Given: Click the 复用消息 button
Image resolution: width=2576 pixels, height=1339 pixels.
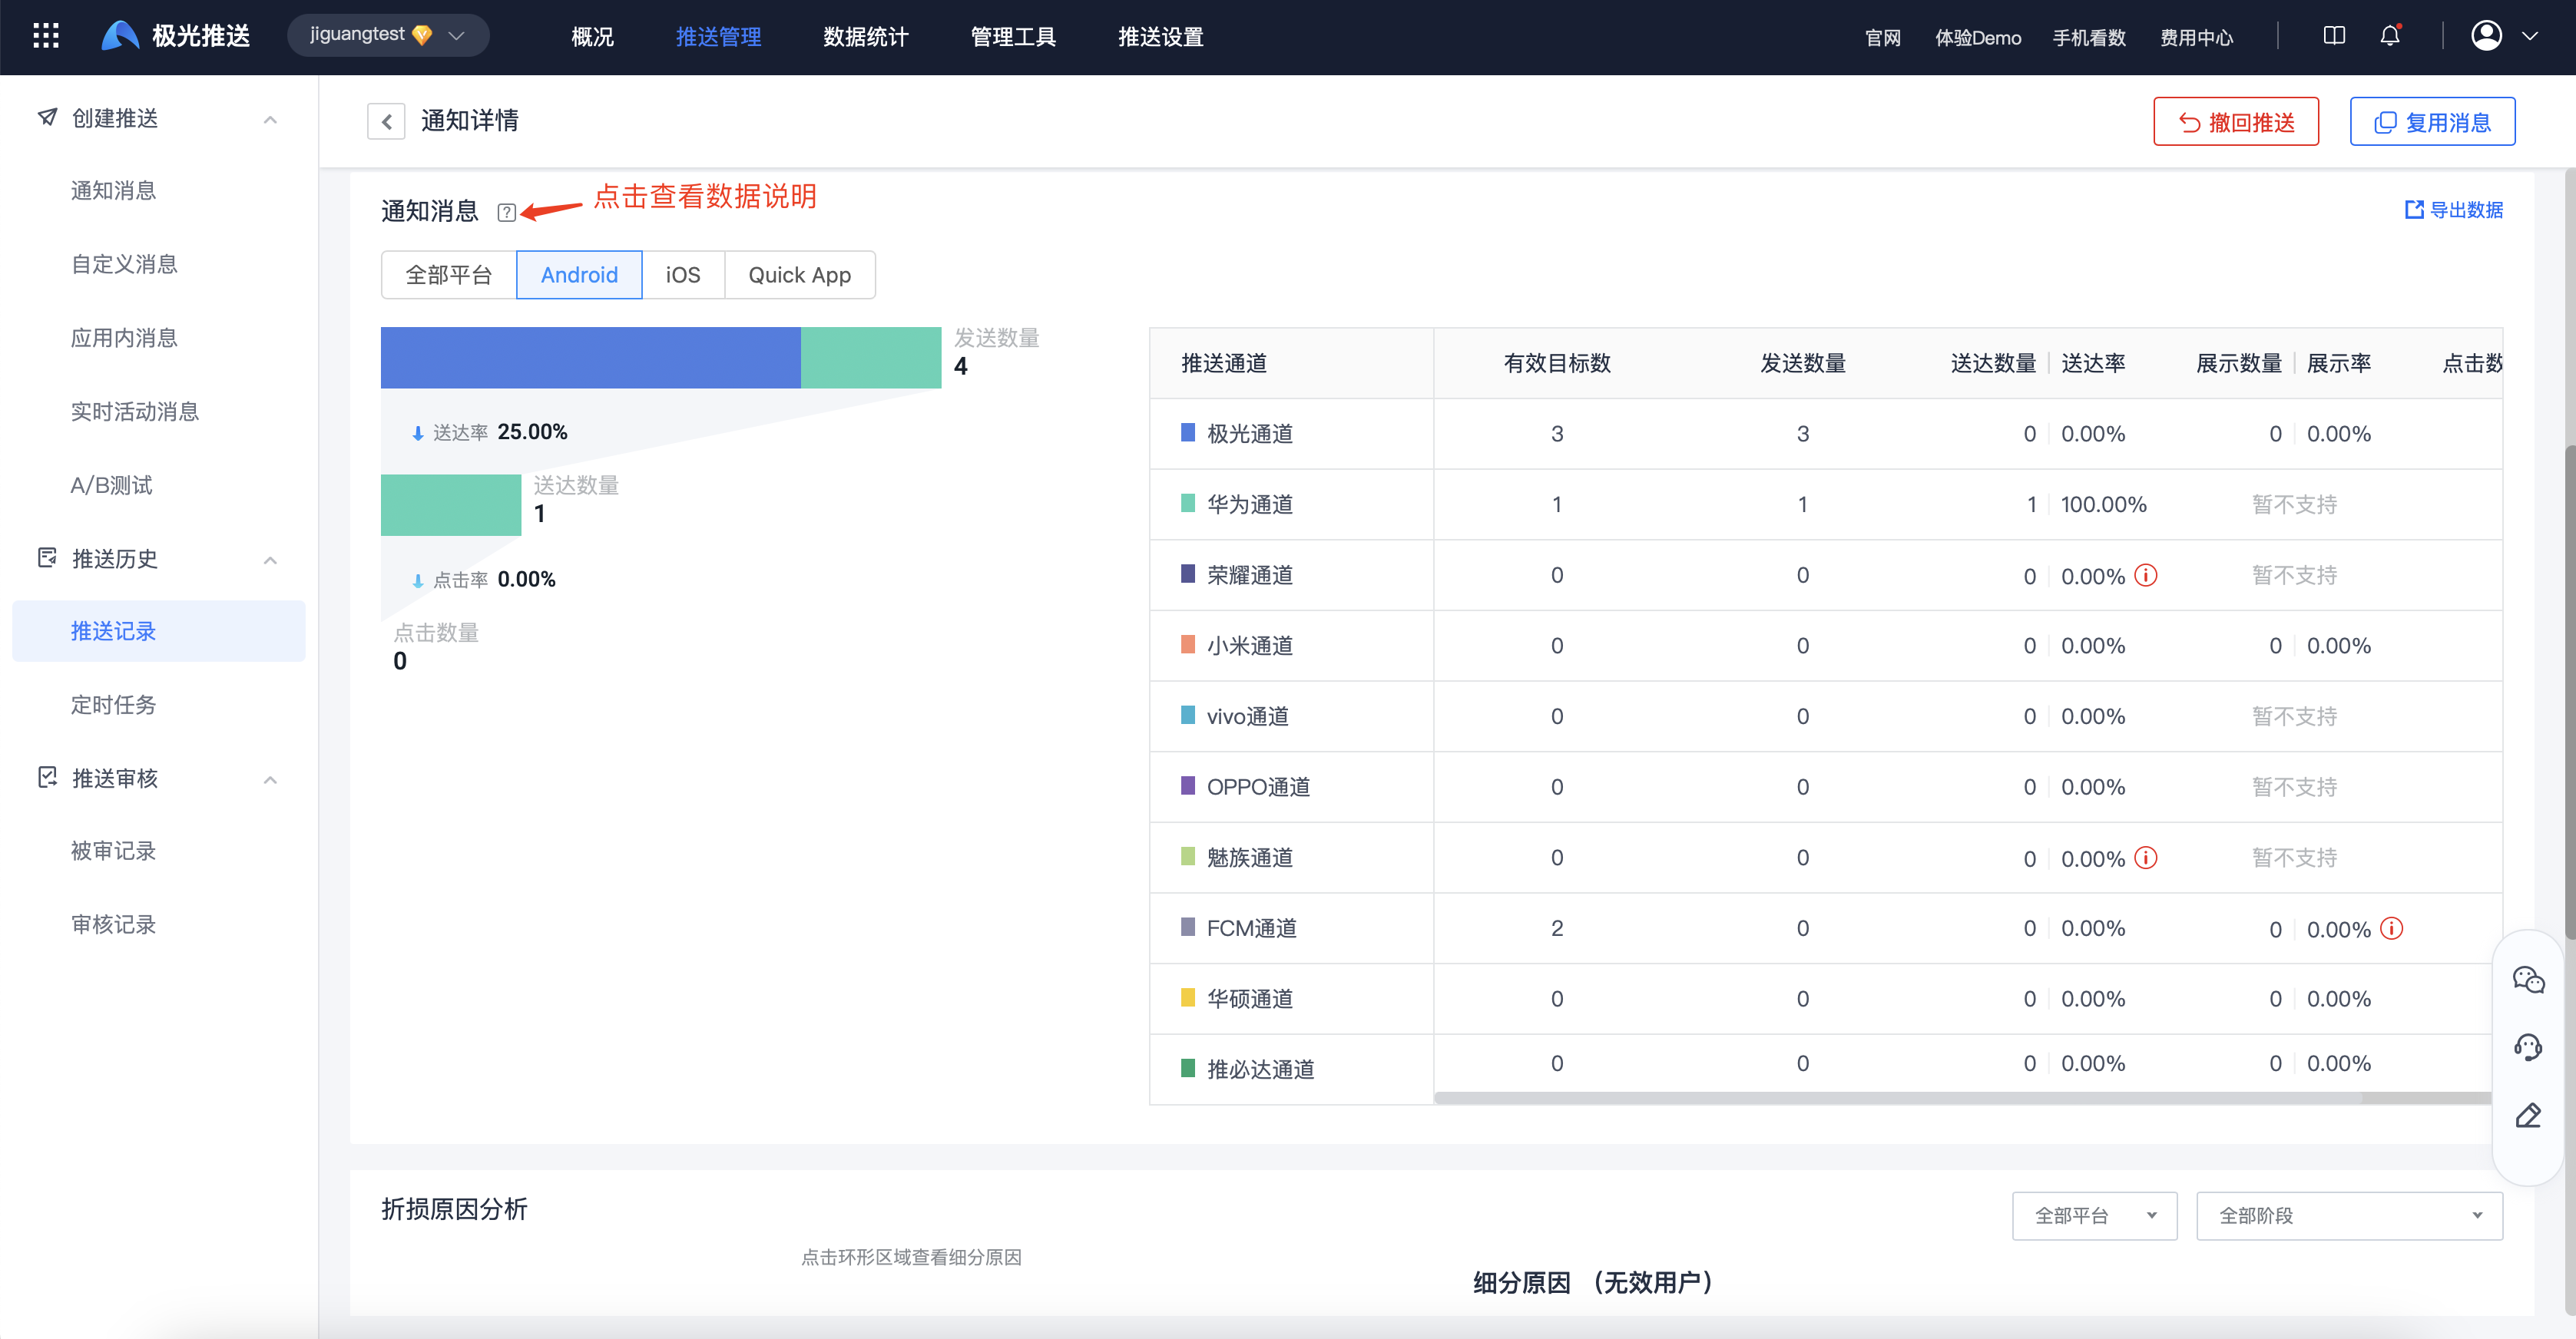Looking at the screenshot, I should click(2432, 122).
